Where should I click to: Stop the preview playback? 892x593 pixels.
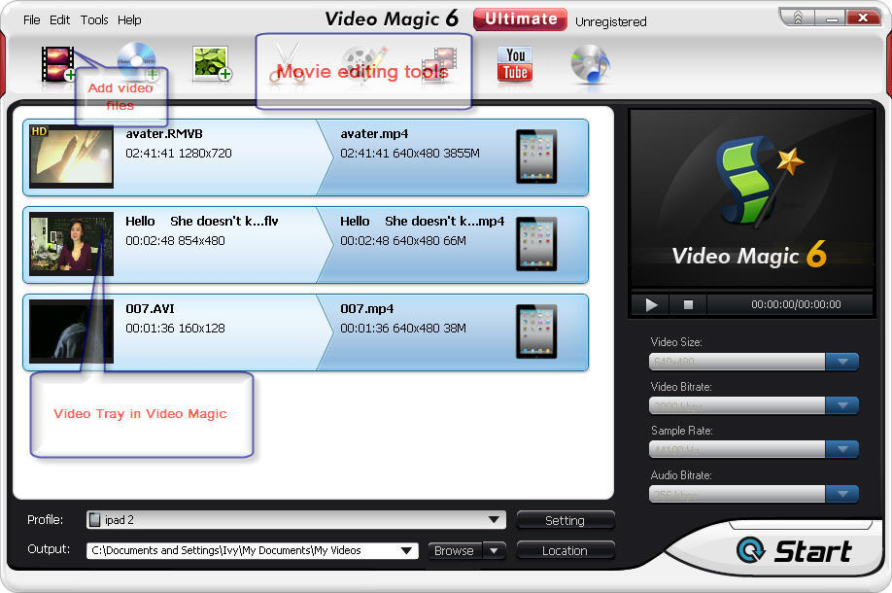tap(688, 305)
